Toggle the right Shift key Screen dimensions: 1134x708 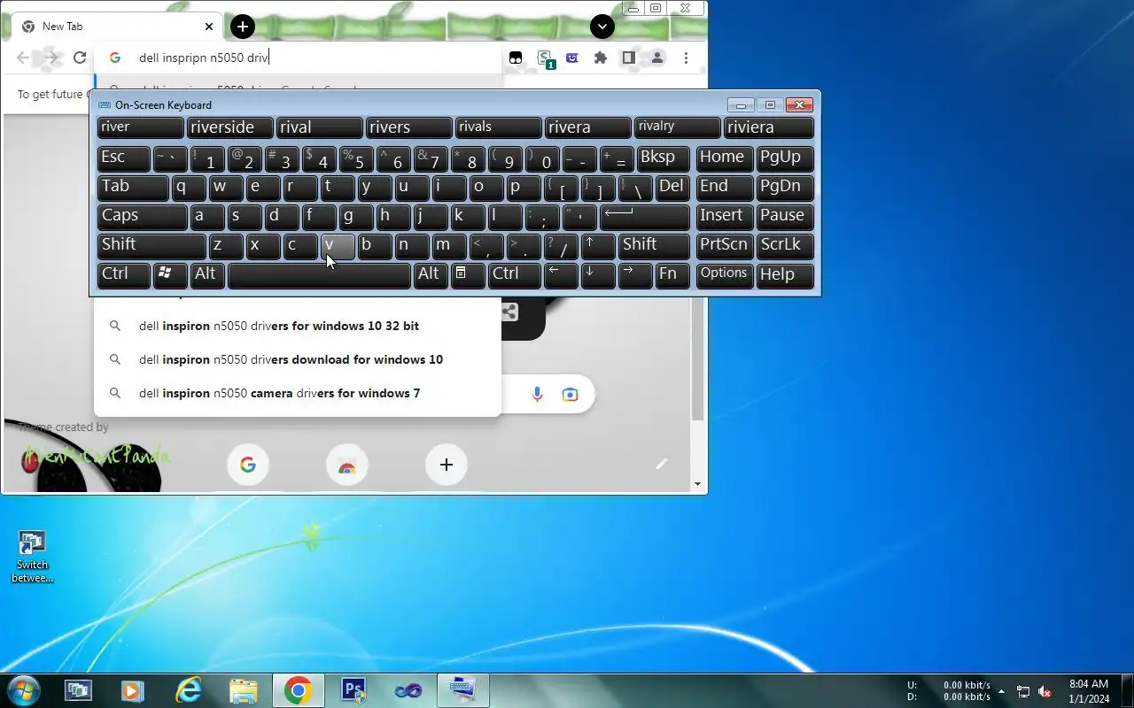click(654, 246)
